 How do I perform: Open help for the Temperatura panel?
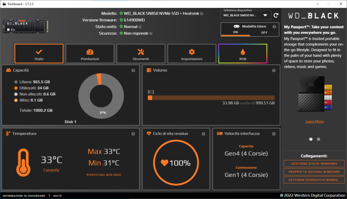tap(133, 134)
